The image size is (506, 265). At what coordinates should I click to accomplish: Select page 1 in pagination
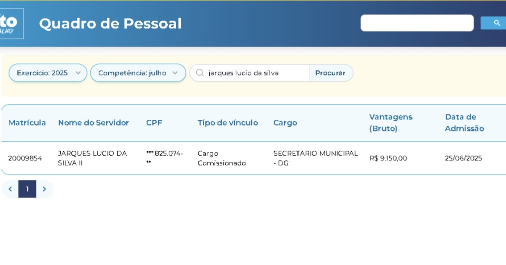tap(27, 189)
